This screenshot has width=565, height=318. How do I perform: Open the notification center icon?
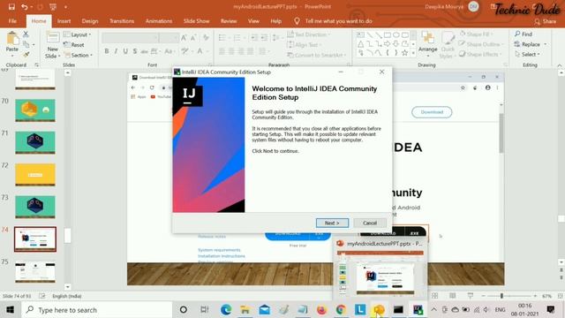(x=551, y=309)
